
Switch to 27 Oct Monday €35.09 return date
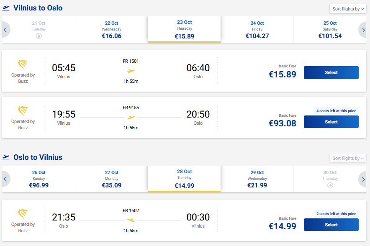tap(111, 179)
